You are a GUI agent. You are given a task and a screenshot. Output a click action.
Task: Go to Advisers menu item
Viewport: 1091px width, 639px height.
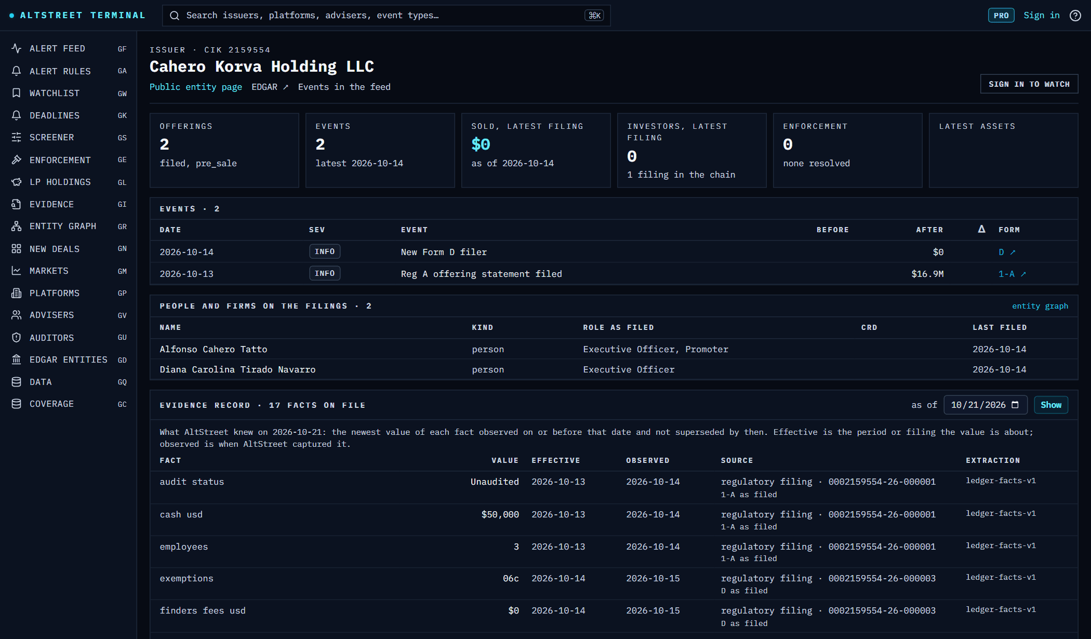[69, 315]
